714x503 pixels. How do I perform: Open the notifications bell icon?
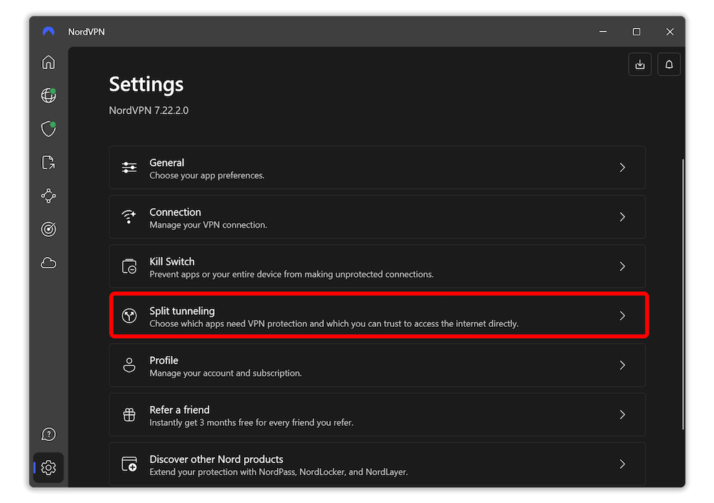[668, 64]
